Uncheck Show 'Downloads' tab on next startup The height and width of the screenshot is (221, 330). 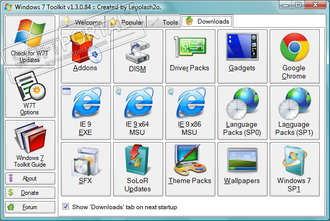click(65, 207)
